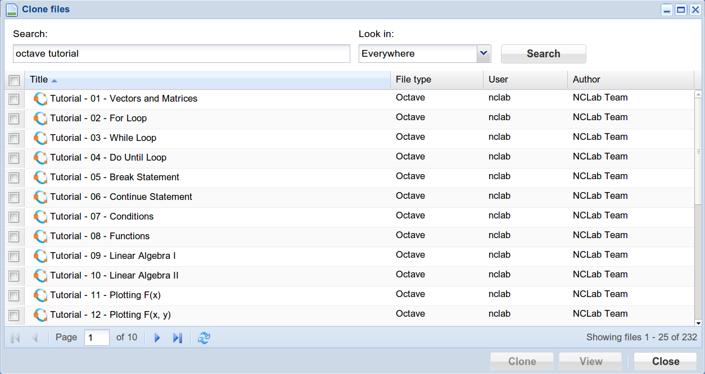Viewport: 705px width, 374px height.
Task: Click the Octave icon for Tutorial 01 Vectors and Matrices
Action: pyautogui.click(x=40, y=99)
